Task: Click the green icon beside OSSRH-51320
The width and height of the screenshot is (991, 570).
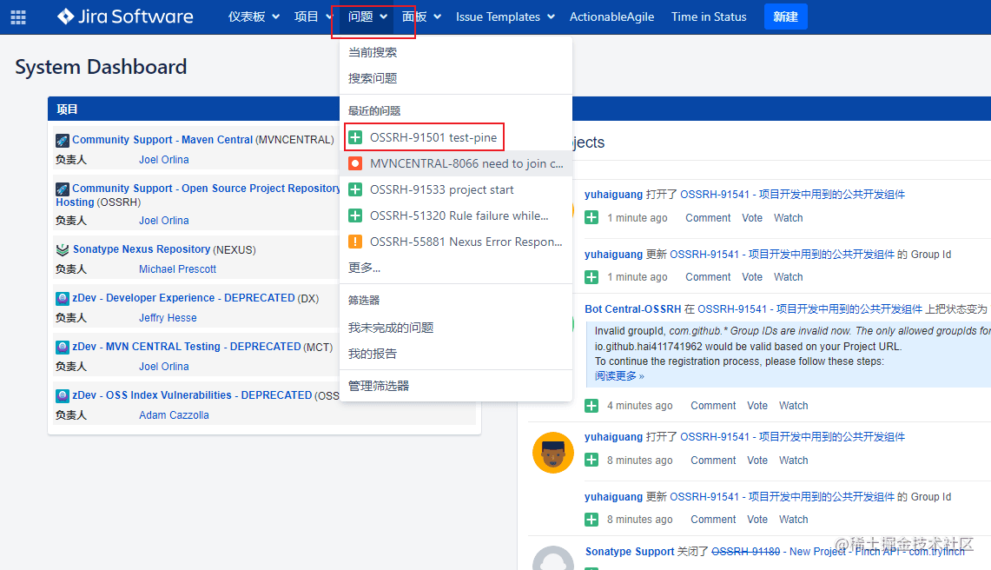Action: click(355, 215)
